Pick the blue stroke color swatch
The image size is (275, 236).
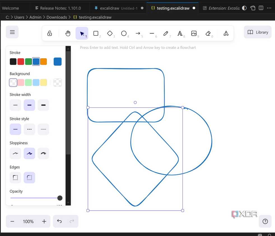point(36,62)
